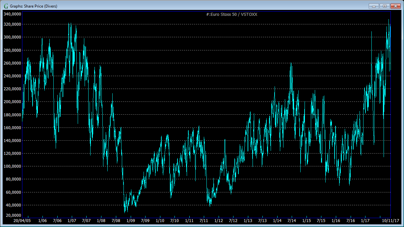404x227 pixels.
Task: Close the Share Price graph window
Action: [395, 6]
